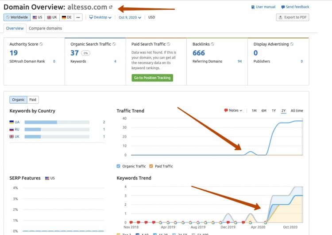Viewport: 332px width, 235px height.
Task: Click the RU country link
Action: [17, 129]
